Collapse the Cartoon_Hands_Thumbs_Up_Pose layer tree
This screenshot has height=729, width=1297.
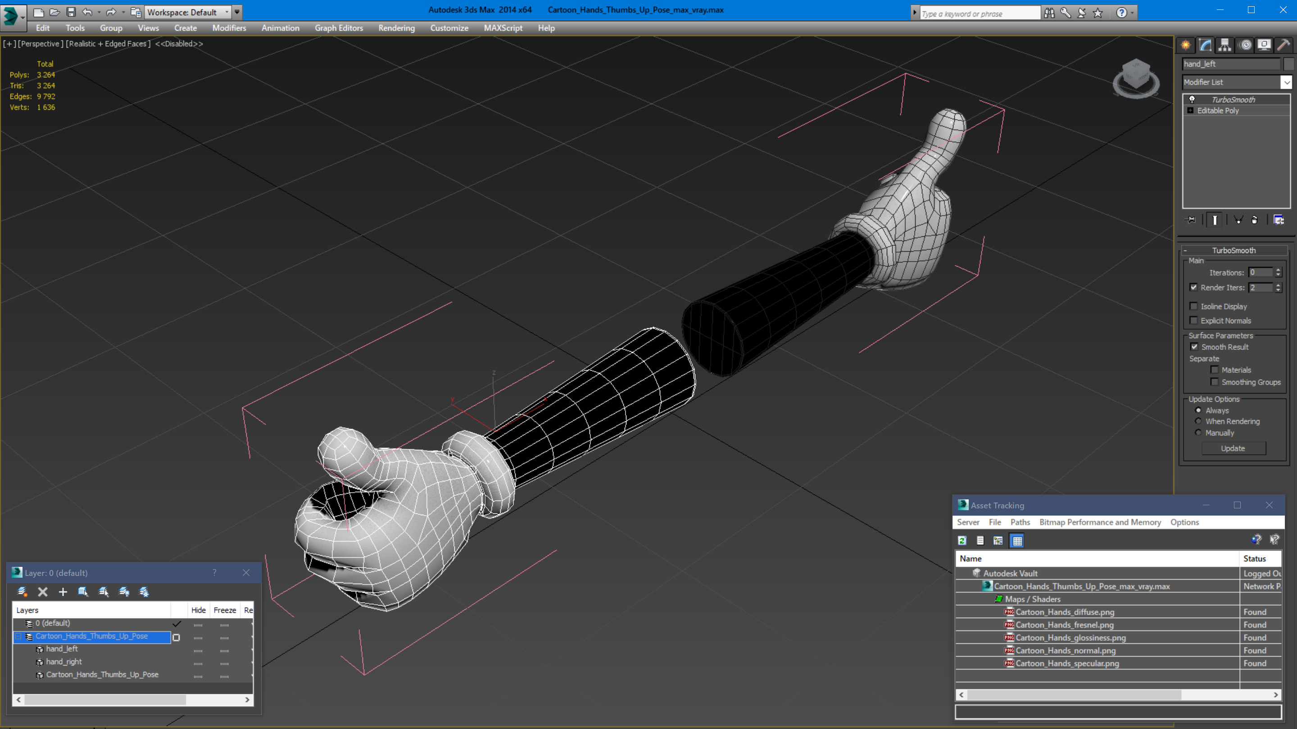click(x=18, y=636)
